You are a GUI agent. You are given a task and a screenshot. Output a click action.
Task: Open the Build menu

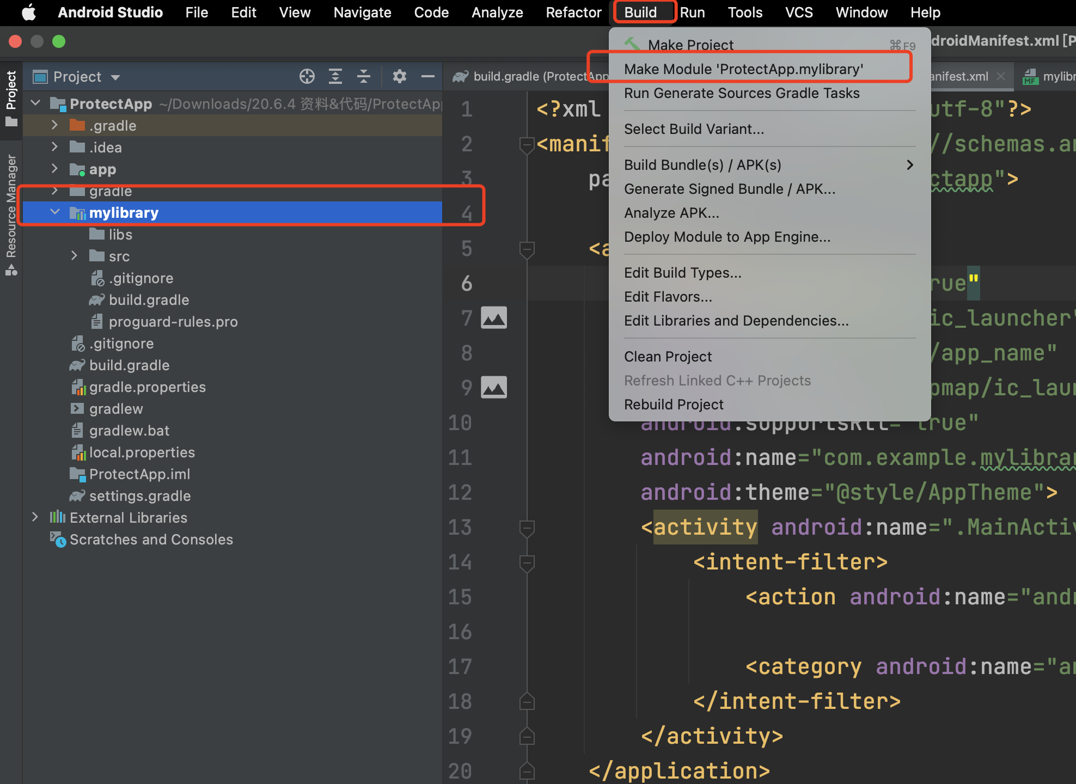click(x=640, y=12)
